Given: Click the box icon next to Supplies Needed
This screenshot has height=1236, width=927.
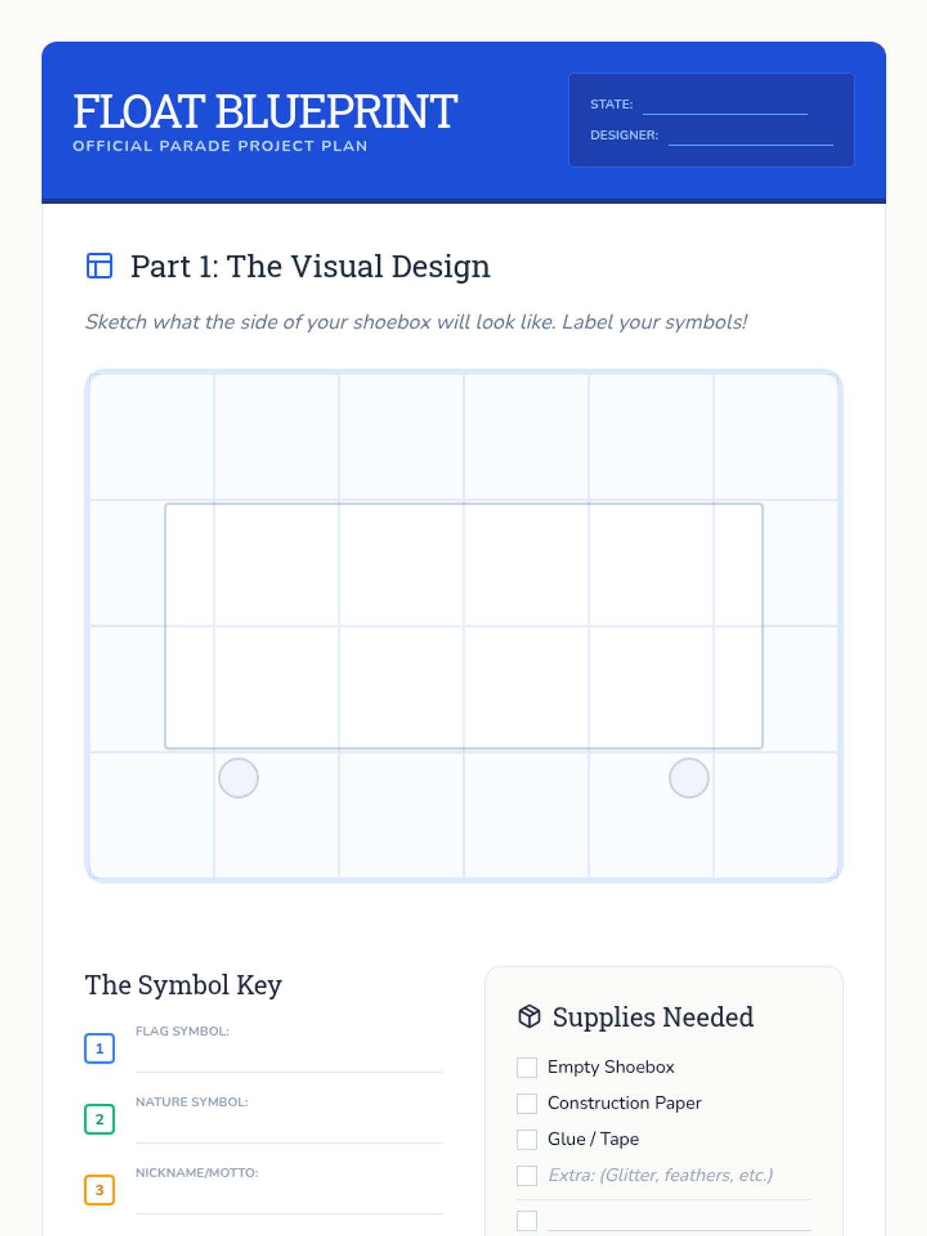Looking at the screenshot, I should pyautogui.click(x=529, y=1017).
